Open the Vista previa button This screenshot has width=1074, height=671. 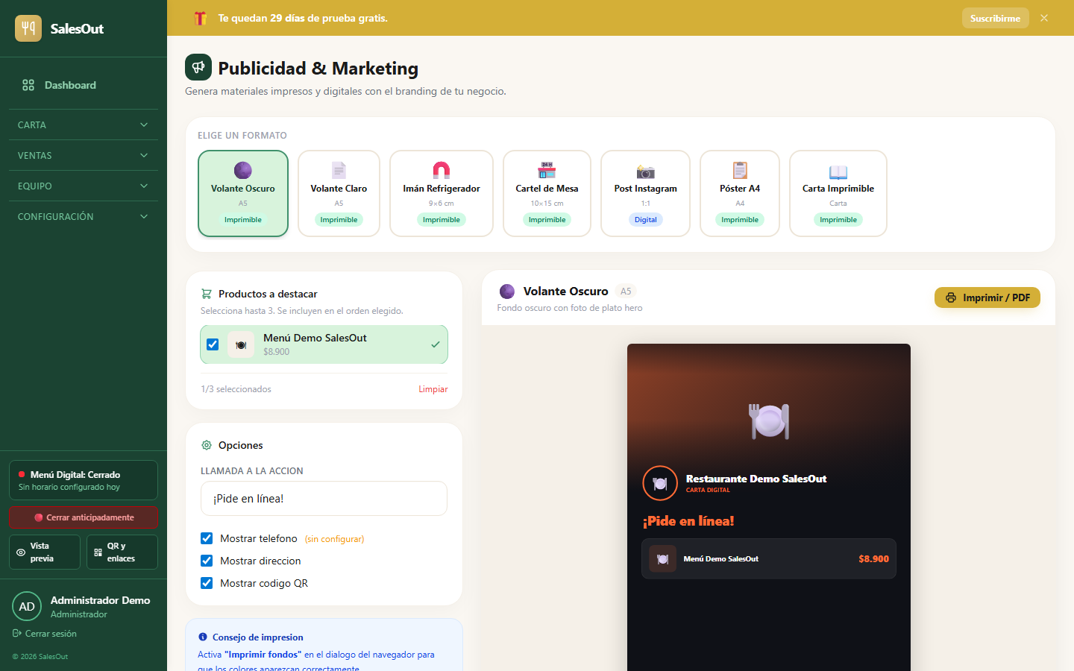[x=45, y=552]
